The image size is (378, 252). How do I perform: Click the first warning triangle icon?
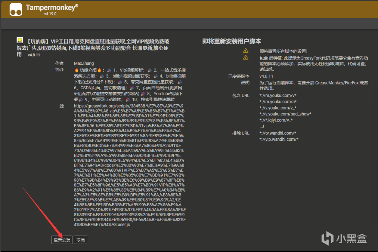coord(246,50)
